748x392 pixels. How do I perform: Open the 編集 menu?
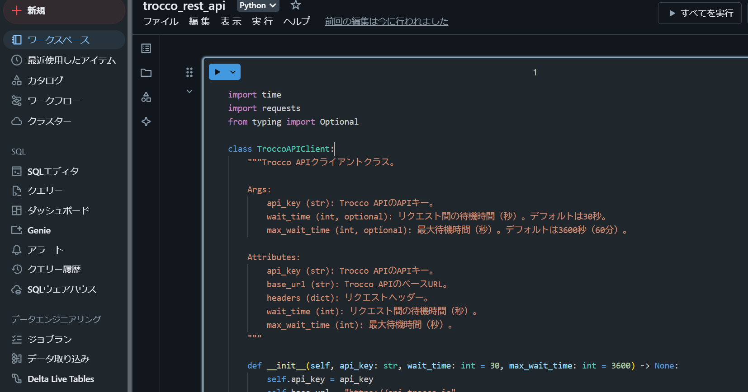[199, 21]
